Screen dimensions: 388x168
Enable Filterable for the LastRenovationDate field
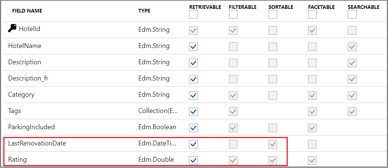[x=233, y=144]
